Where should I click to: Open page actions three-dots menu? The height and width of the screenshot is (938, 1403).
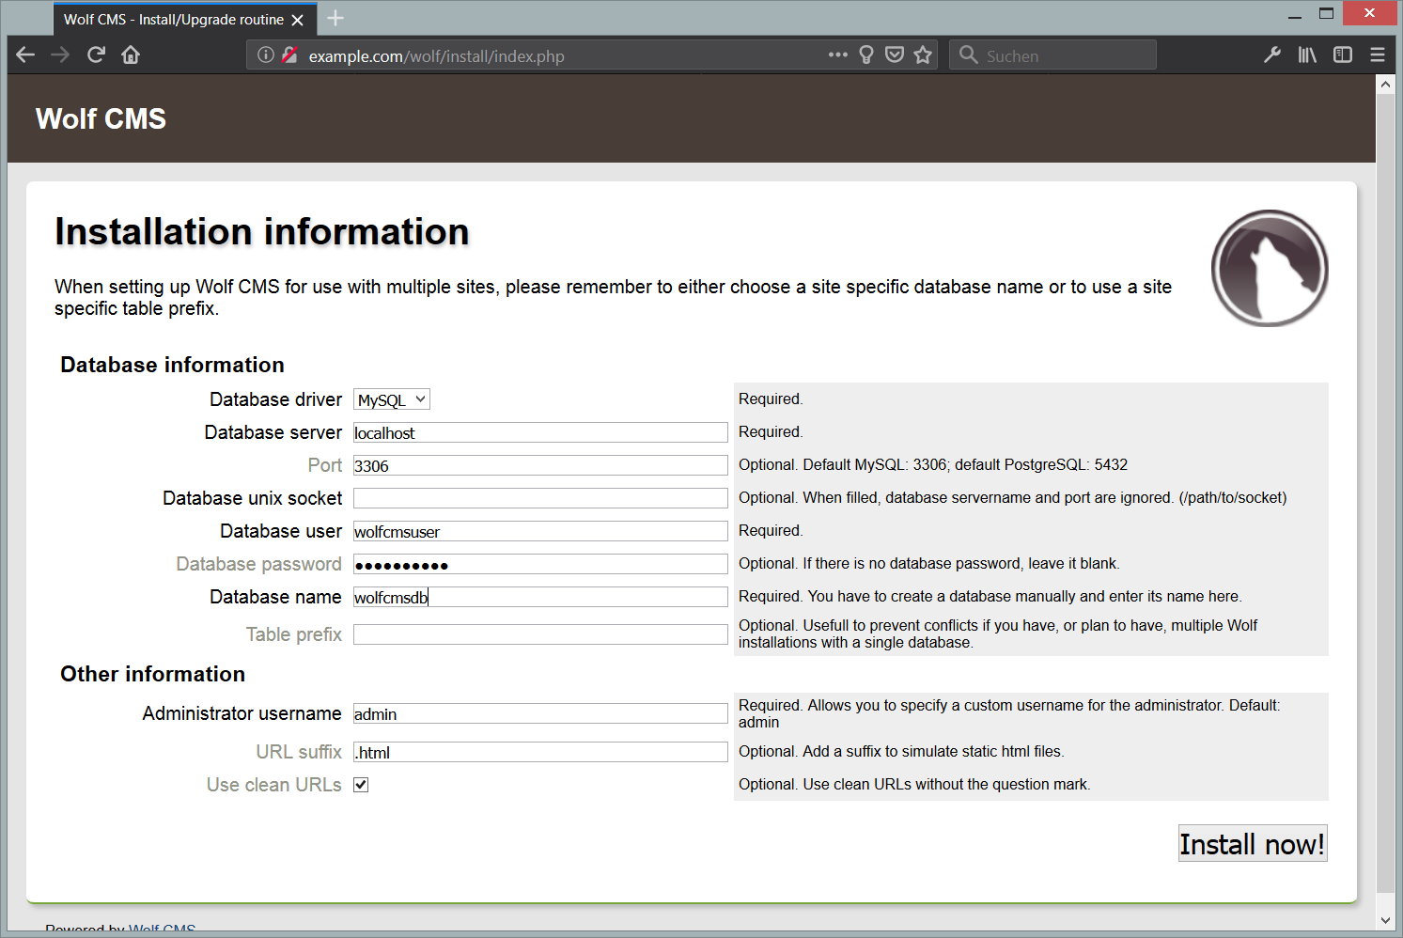pos(838,55)
